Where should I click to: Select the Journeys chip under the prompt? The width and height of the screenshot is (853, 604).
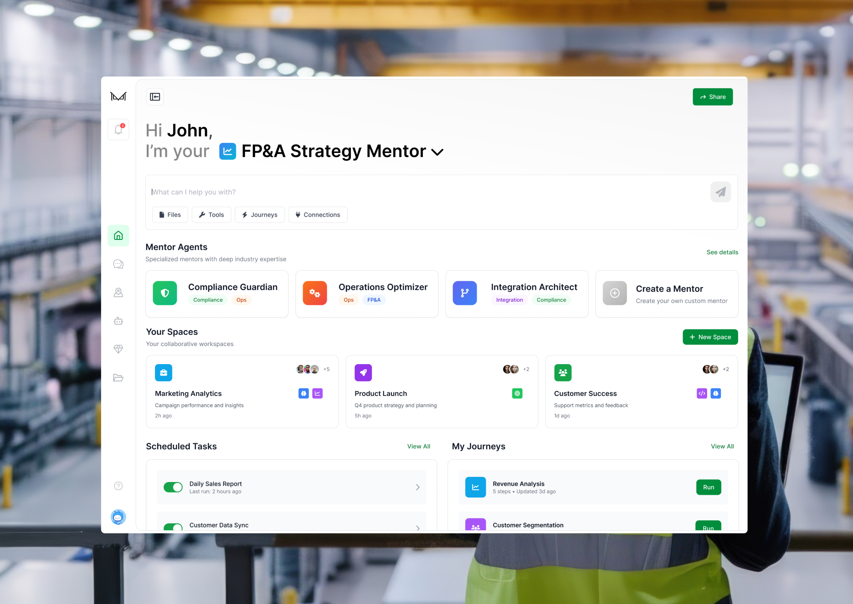click(x=260, y=214)
